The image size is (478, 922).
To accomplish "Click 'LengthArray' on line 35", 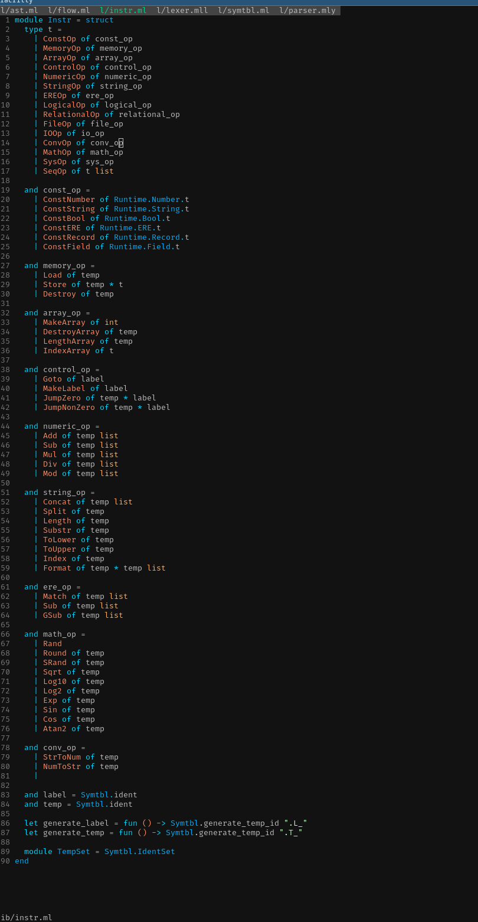I will (x=69, y=341).
